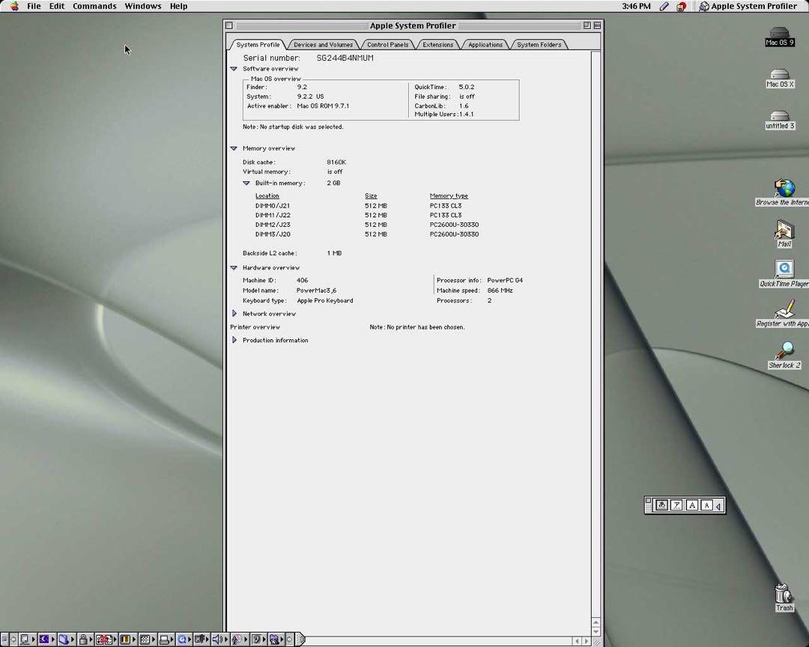Select the Mac OS X disk icon
This screenshot has width=809, height=647.
(x=780, y=79)
